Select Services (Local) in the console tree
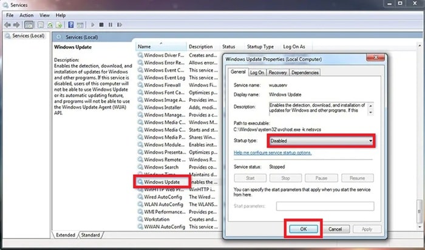This screenshot has width=425, height=250. [x=25, y=36]
